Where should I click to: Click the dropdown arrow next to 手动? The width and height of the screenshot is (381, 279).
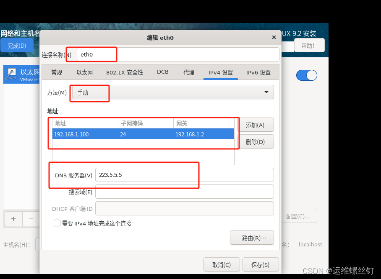tap(266, 92)
